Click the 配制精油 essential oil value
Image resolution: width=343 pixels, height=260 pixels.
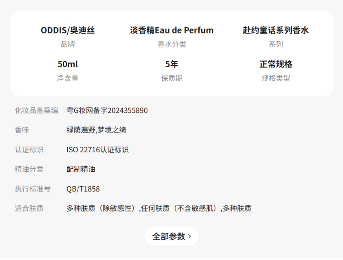pyautogui.click(x=81, y=169)
